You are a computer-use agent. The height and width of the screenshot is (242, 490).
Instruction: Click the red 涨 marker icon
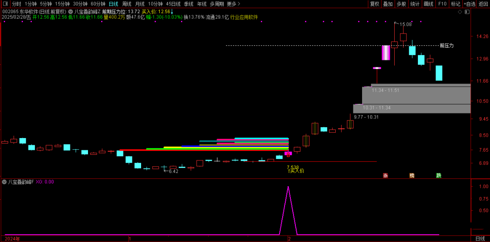pos(385,175)
